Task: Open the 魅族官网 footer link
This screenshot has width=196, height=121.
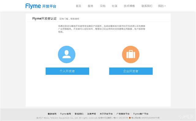Action: point(52,114)
